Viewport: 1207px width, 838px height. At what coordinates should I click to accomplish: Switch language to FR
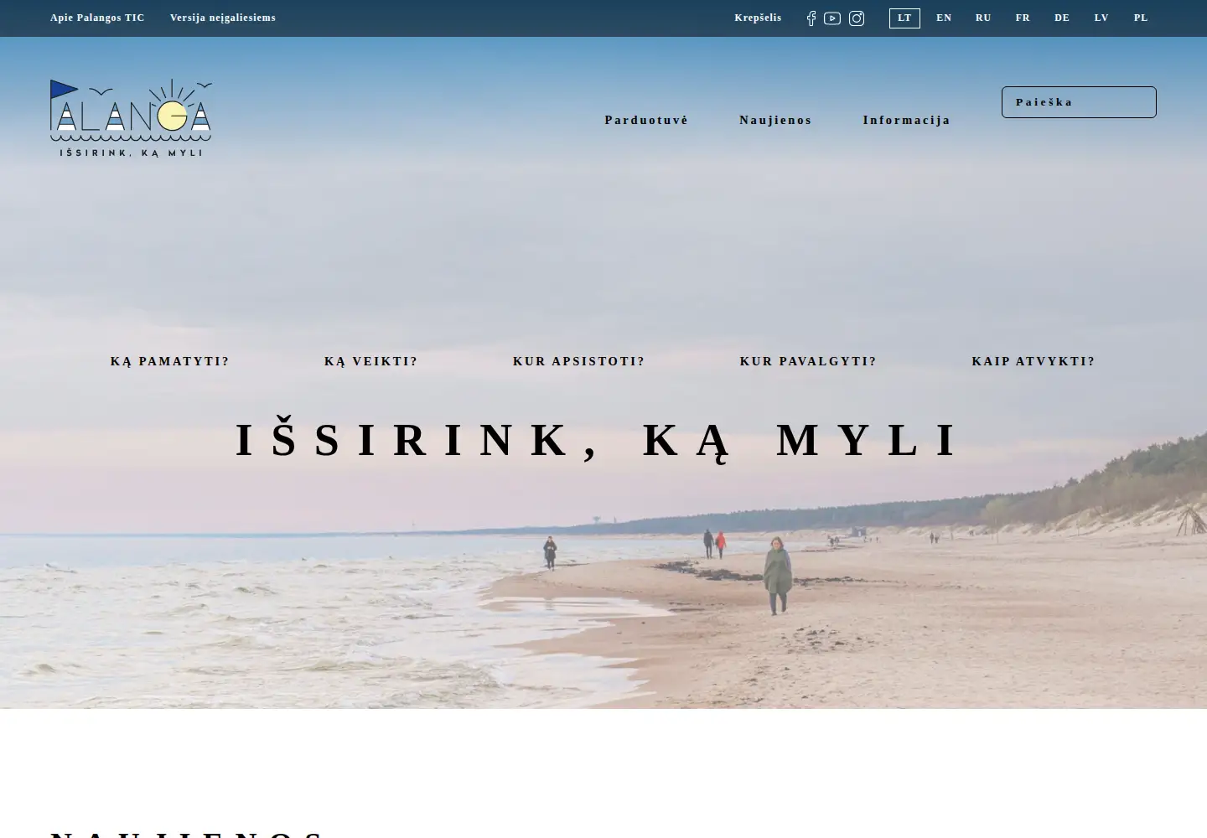(x=1023, y=18)
